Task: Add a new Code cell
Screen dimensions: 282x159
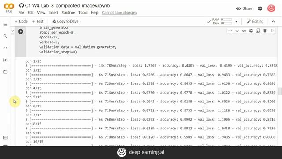Action: point(21,21)
